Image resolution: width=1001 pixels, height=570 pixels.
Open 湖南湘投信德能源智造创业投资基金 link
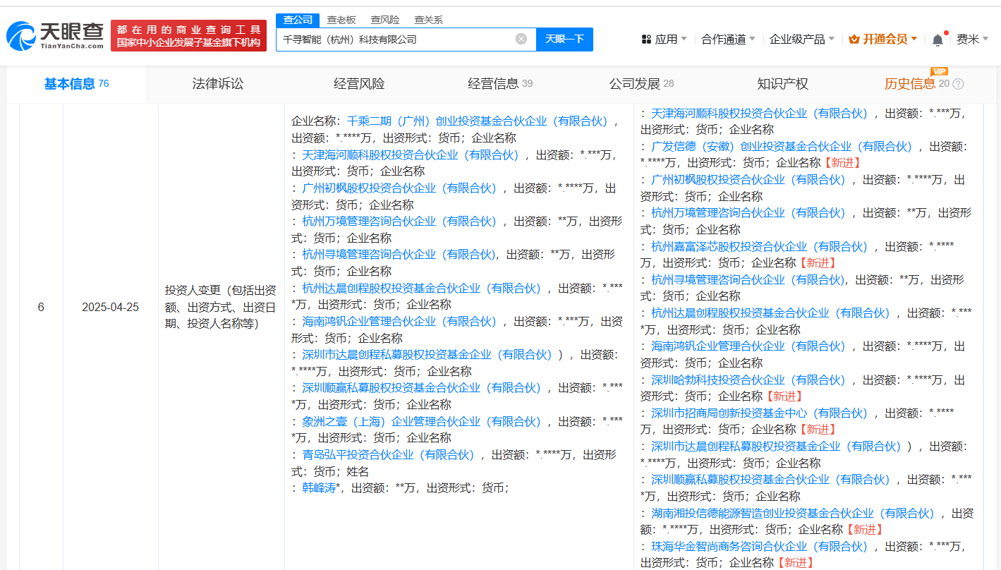coord(792,514)
